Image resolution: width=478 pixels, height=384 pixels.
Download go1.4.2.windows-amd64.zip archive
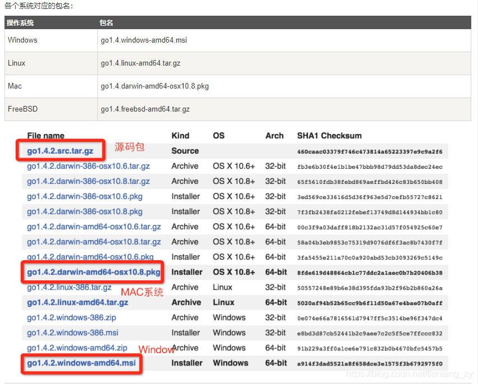click(x=77, y=348)
